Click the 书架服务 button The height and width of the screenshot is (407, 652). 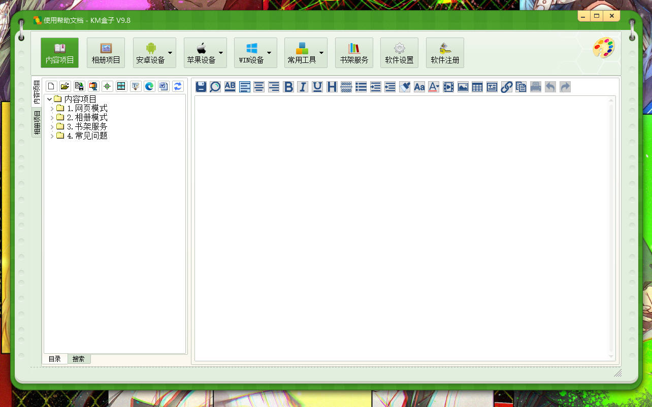354,53
